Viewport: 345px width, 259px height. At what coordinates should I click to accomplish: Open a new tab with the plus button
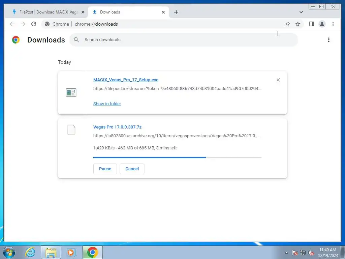(176, 12)
